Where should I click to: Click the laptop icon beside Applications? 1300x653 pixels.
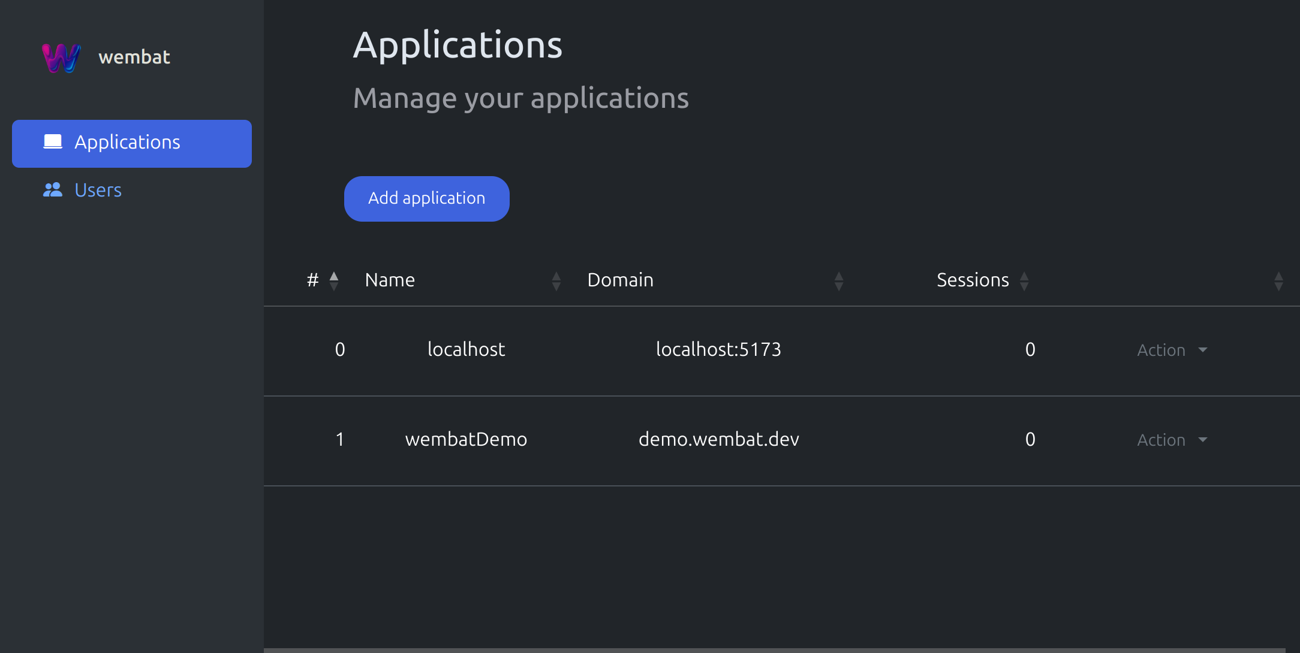53,142
